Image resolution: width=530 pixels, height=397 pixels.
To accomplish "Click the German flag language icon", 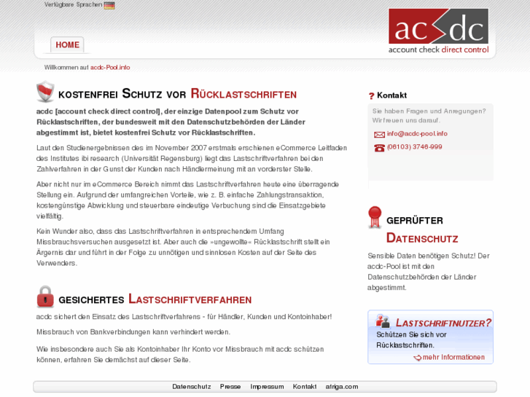I will click(109, 5).
